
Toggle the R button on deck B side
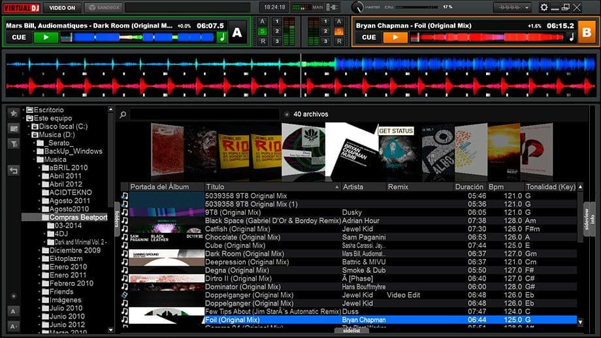pyautogui.click(x=339, y=41)
